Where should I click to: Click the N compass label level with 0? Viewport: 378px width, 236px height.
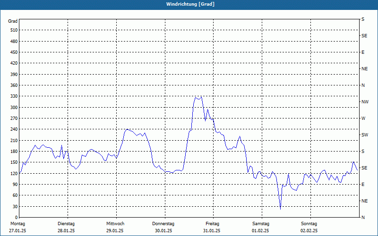tap(363, 218)
